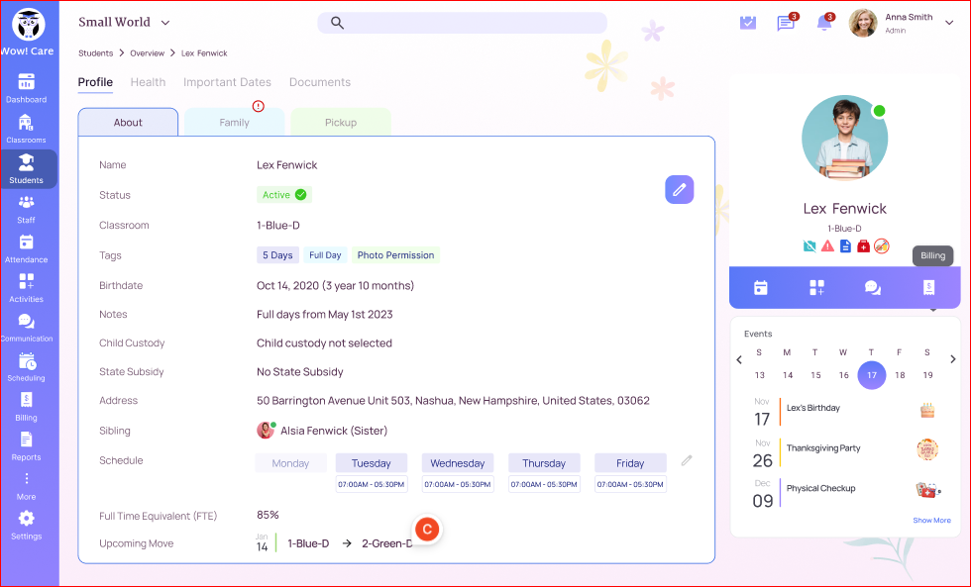Click the top search field
Viewport: 971px width, 587px height.
(462, 23)
